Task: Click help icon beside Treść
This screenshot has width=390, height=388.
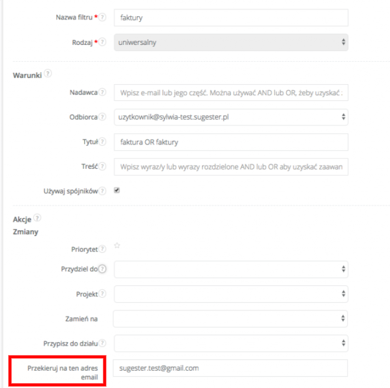Action: 103,166
